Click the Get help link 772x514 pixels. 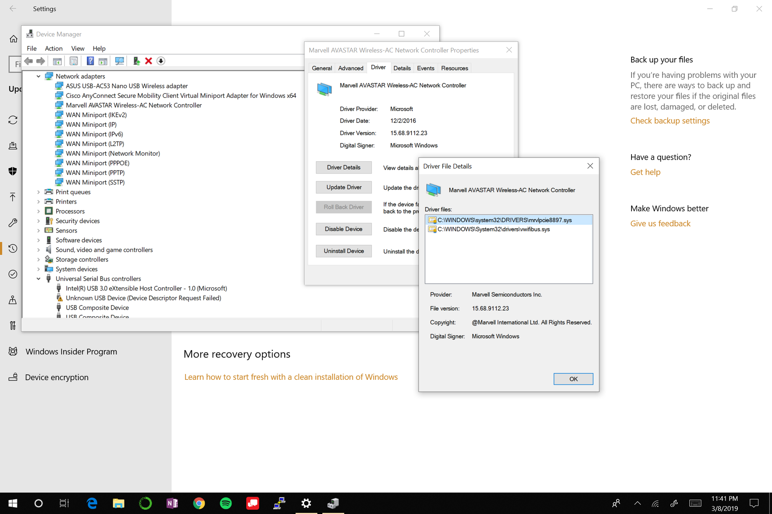(x=645, y=172)
